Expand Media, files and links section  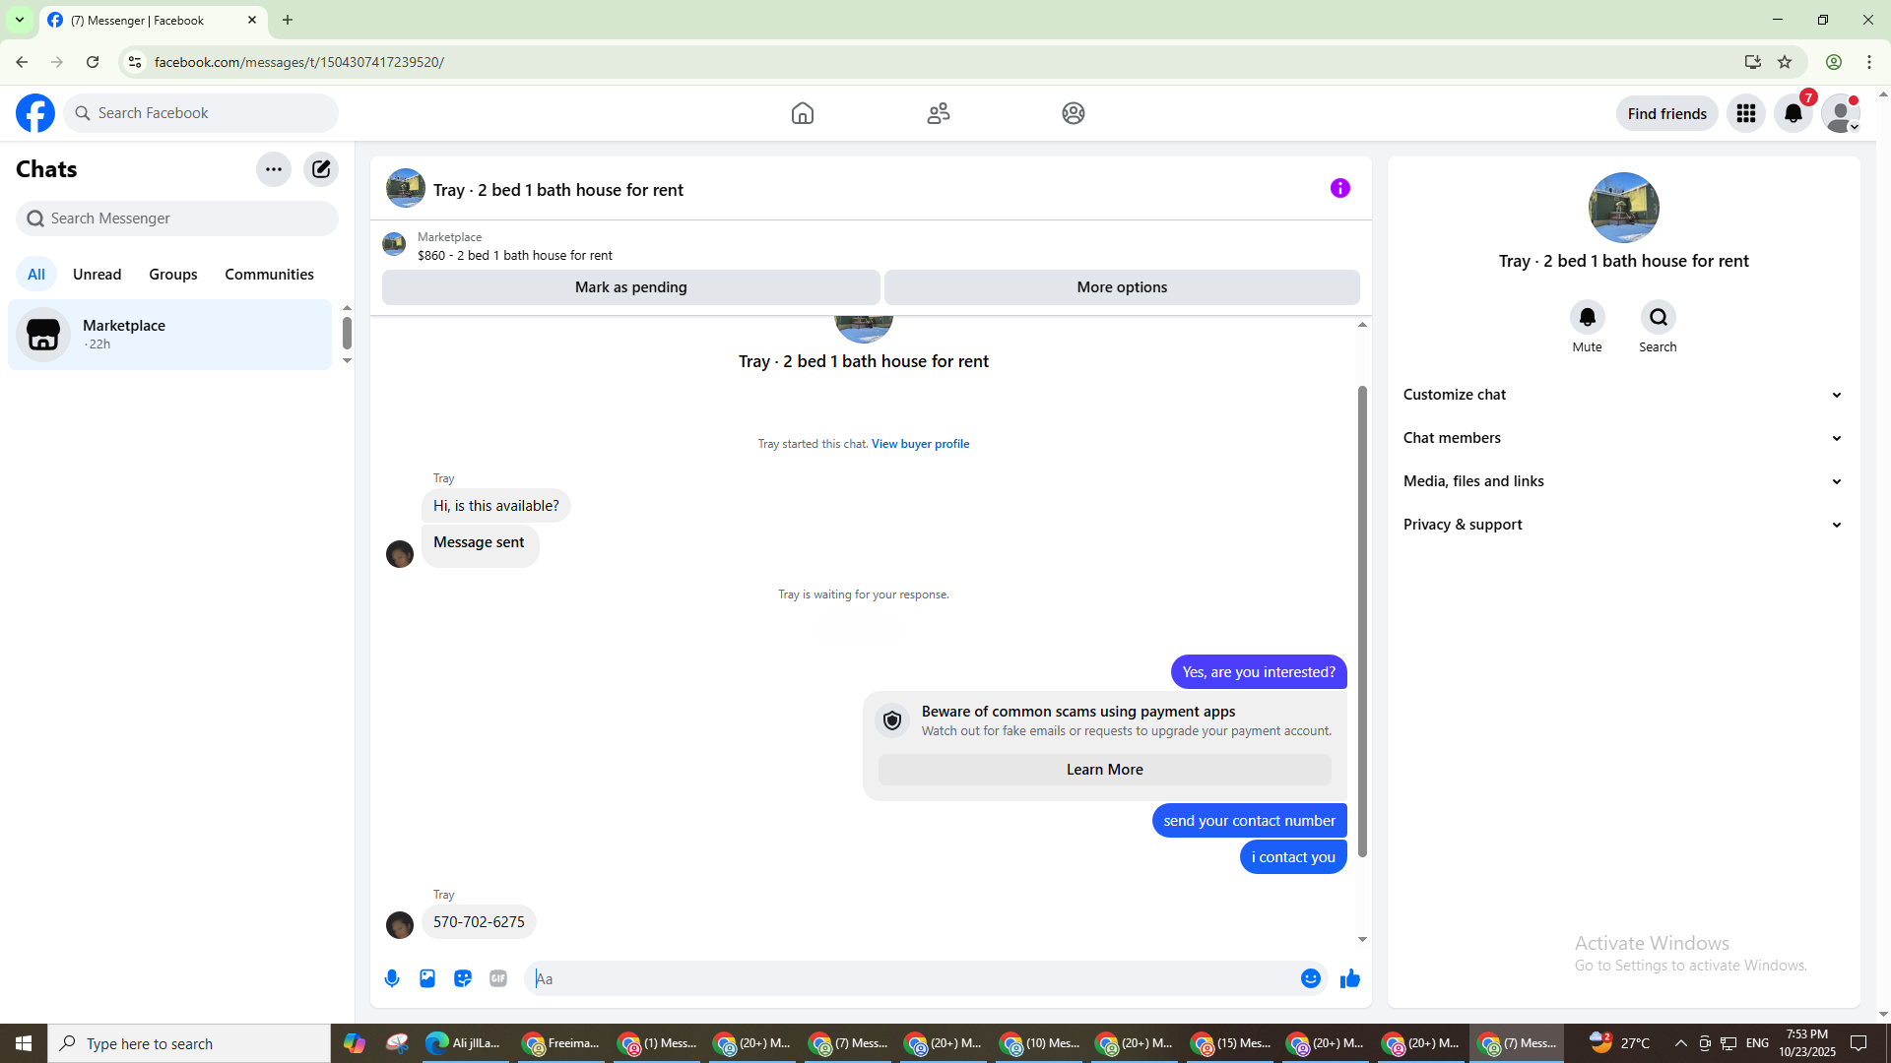(x=1622, y=481)
